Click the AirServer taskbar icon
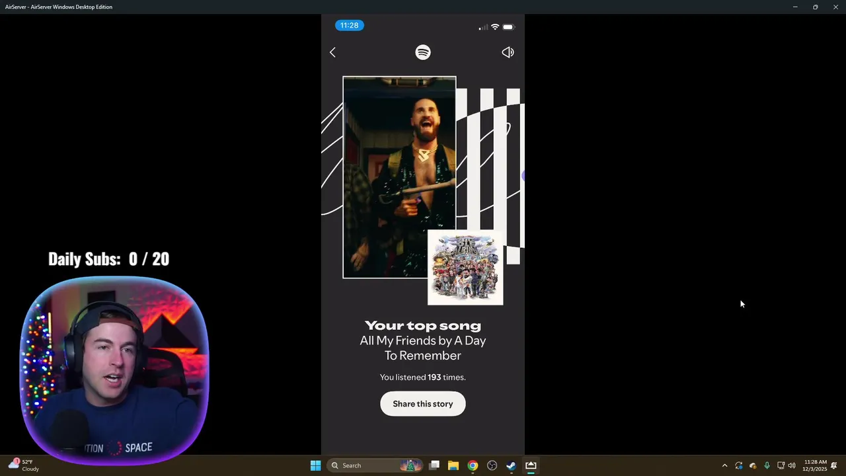Image resolution: width=846 pixels, height=476 pixels. tap(531, 465)
